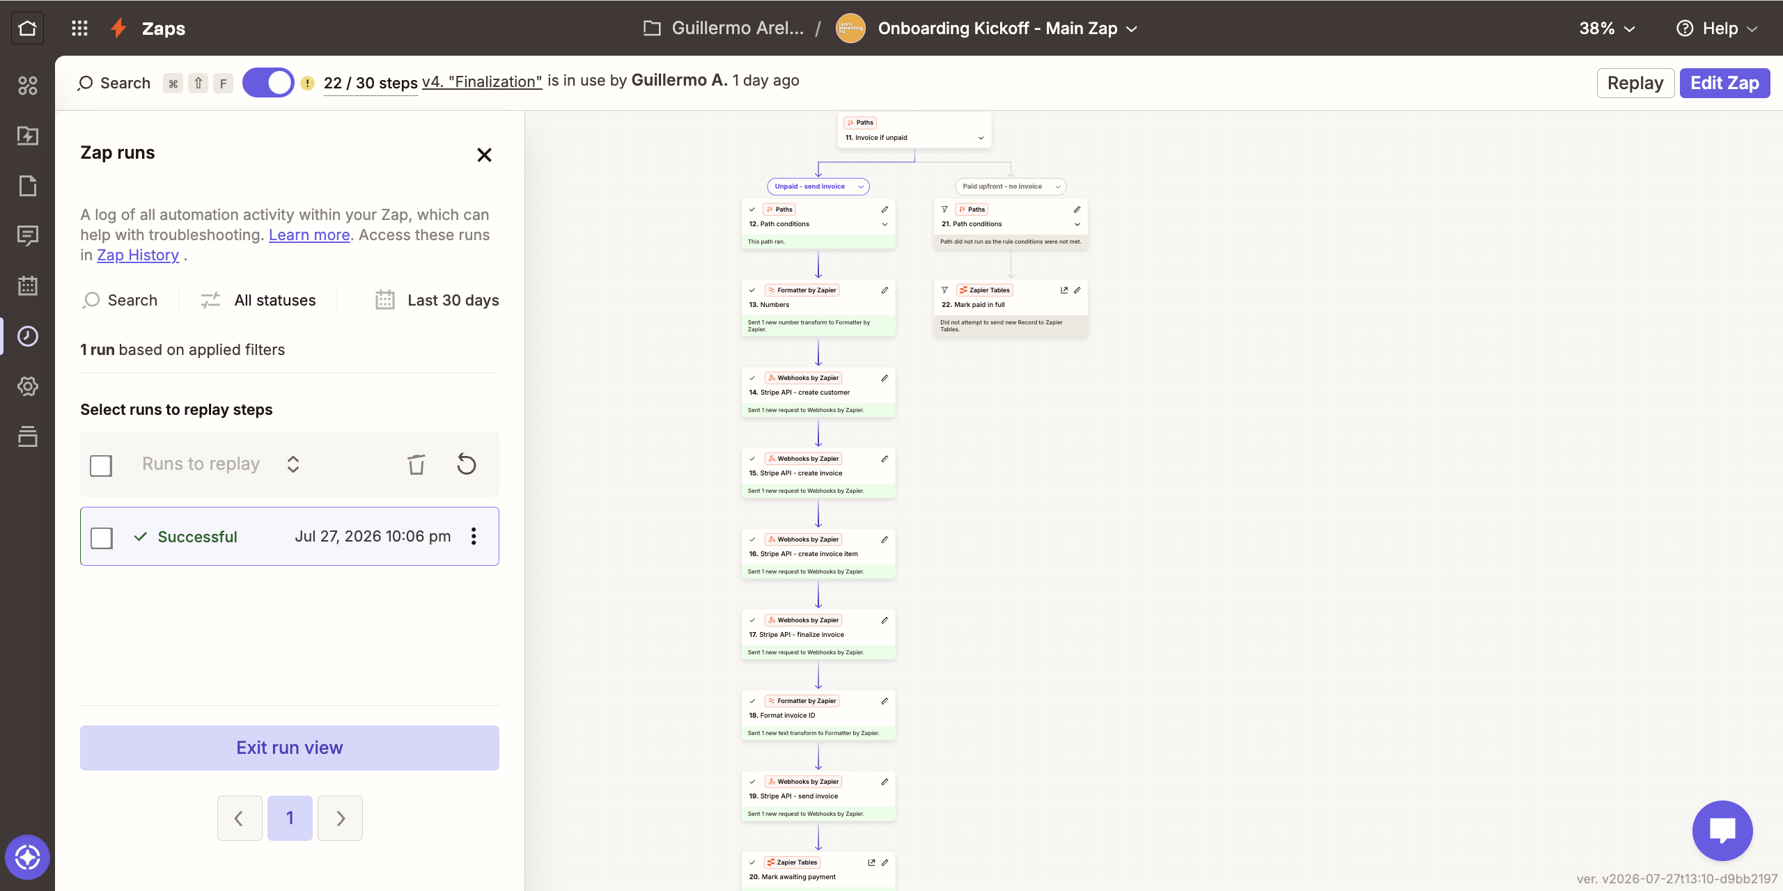Click Search in the top toolbar
This screenshot has width=1783, height=891.
pos(114,84)
